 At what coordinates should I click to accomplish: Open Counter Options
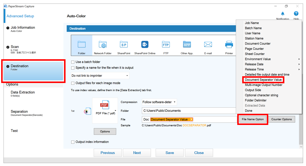(x=281, y=119)
